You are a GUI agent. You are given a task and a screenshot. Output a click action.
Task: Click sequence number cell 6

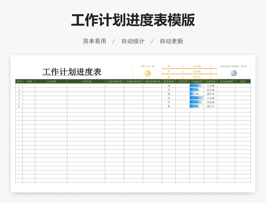pos(19,106)
